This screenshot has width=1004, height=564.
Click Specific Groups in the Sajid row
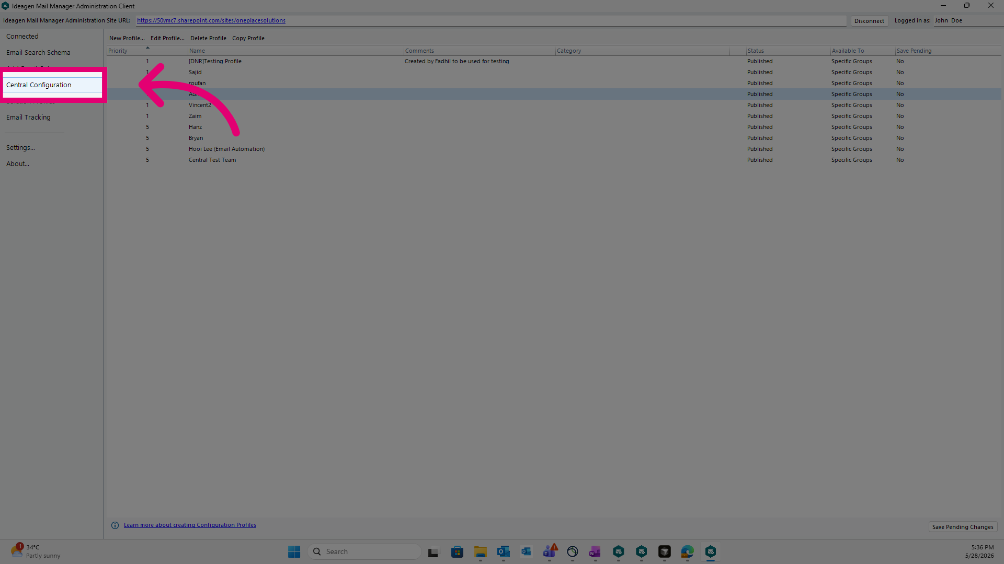(x=851, y=72)
